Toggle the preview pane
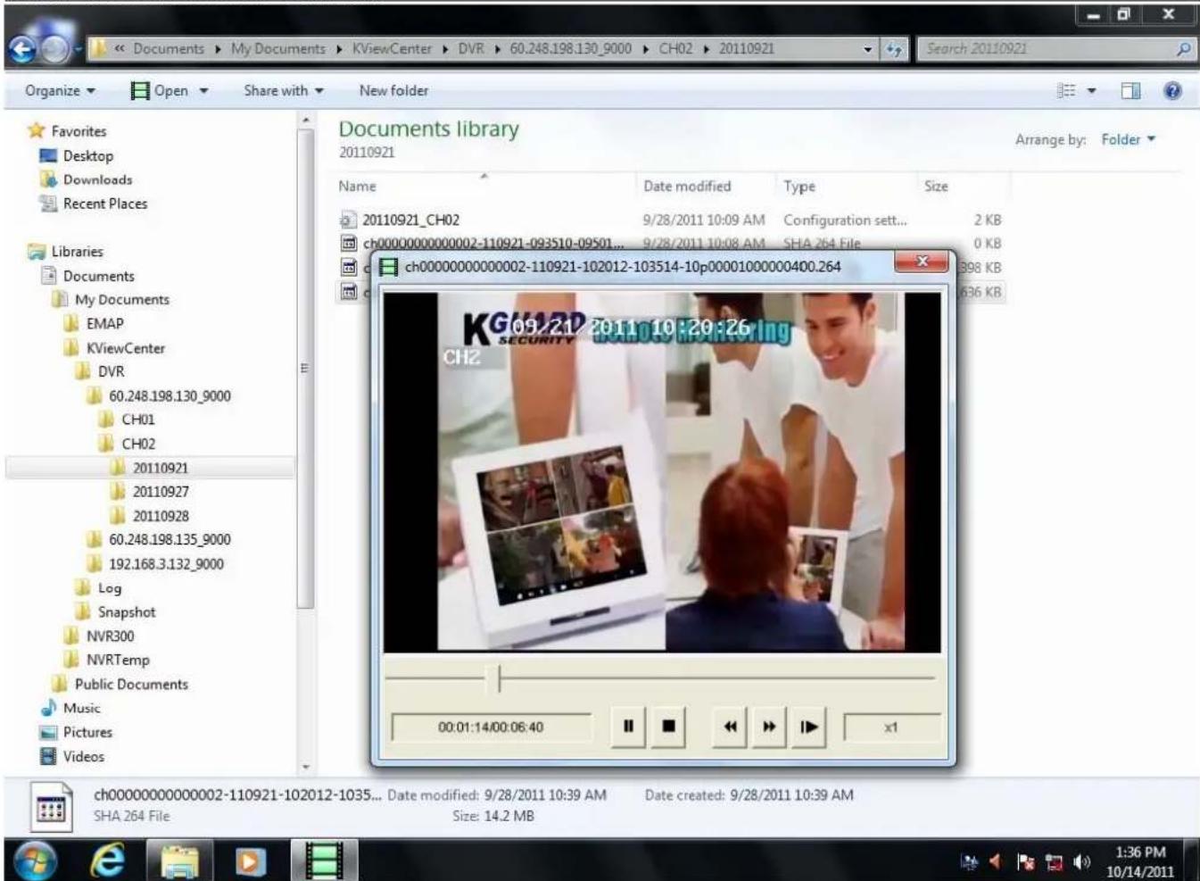Image resolution: width=1200 pixels, height=881 pixels. click(1130, 90)
